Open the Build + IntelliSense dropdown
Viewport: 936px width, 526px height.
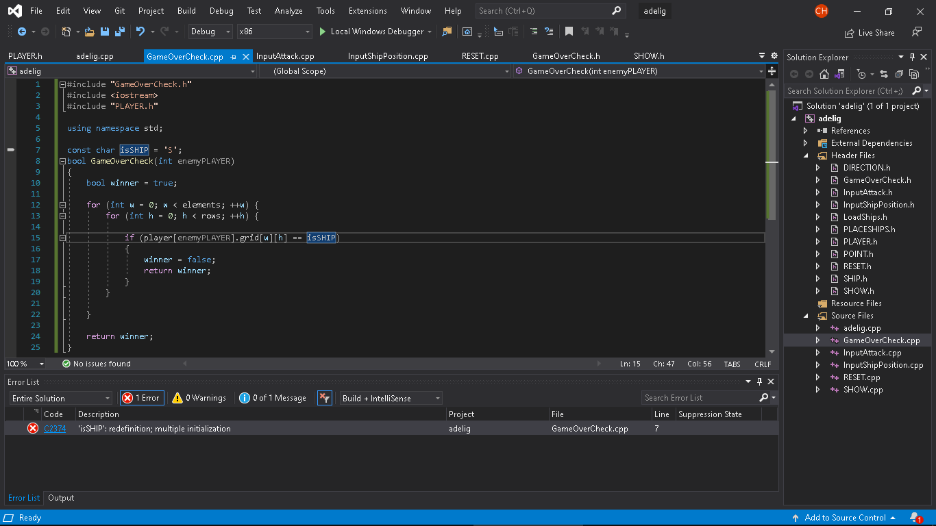[391, 398]
